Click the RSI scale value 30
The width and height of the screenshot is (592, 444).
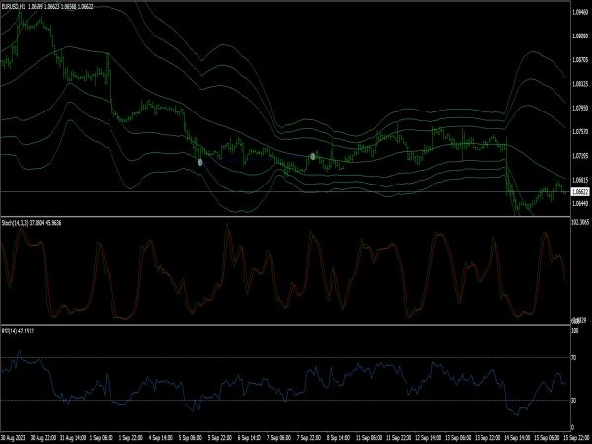point(574,400)
